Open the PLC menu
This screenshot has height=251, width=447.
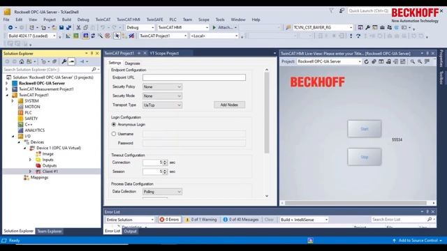173,20
